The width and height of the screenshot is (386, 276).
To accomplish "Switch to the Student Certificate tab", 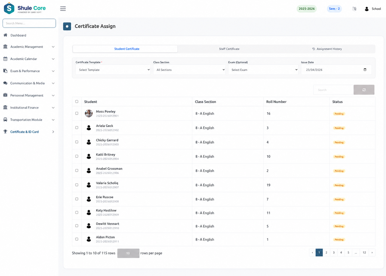I will pyautogui.click(x=125, y=49).
